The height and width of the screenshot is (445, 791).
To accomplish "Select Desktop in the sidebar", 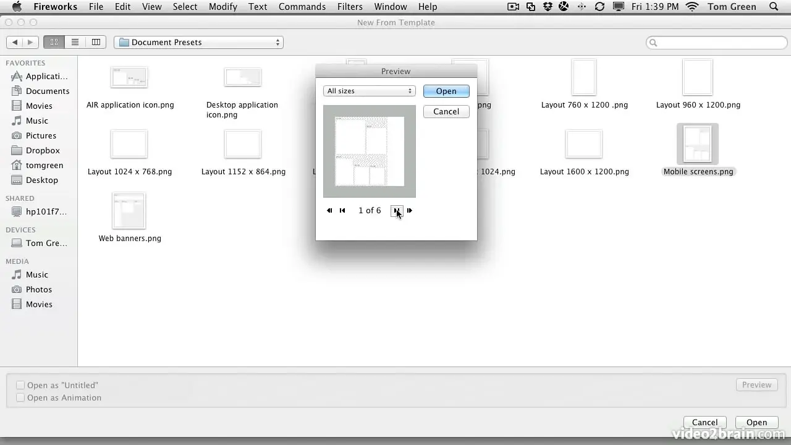I will [34, 180].
